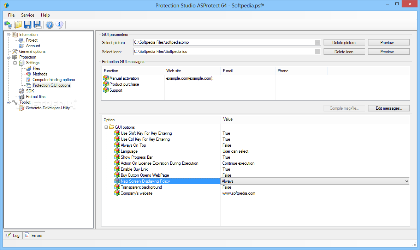
Task: Collapse the Information tree node
Action: pos(8,35)
